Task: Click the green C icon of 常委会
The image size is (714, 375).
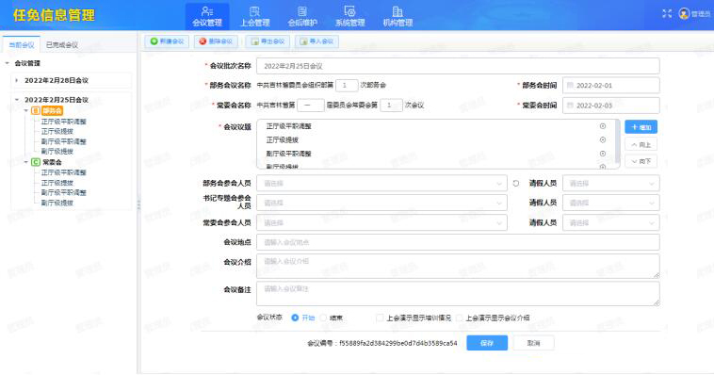Action: point(35,162)
